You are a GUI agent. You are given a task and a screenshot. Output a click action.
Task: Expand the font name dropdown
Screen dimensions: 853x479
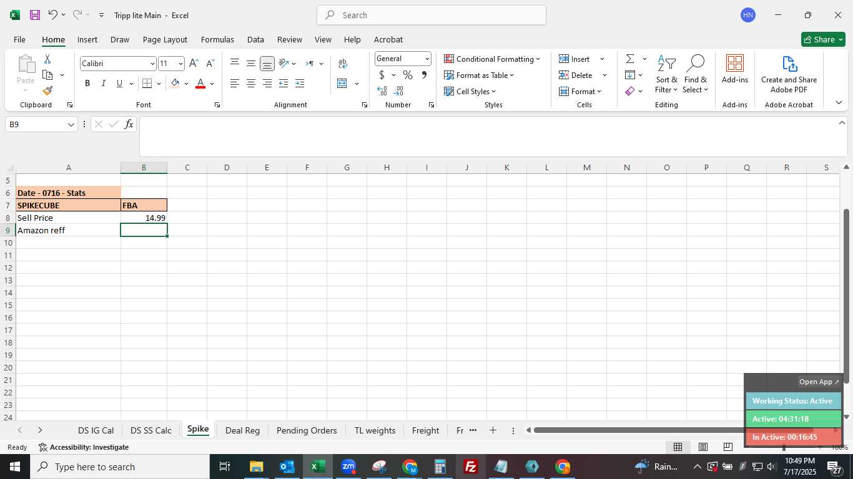click(152, 64)
